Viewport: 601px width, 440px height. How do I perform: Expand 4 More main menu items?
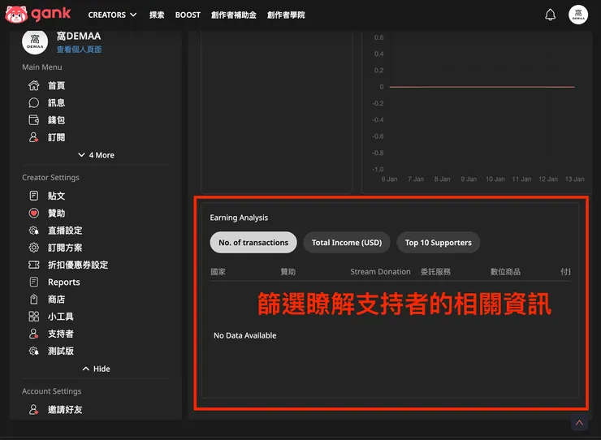pyautogui.click(x=96, y=155)
